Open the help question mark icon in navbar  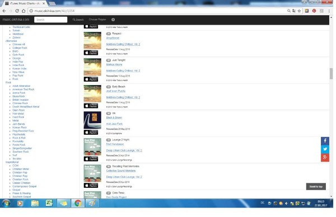click(x=113, y=20)
